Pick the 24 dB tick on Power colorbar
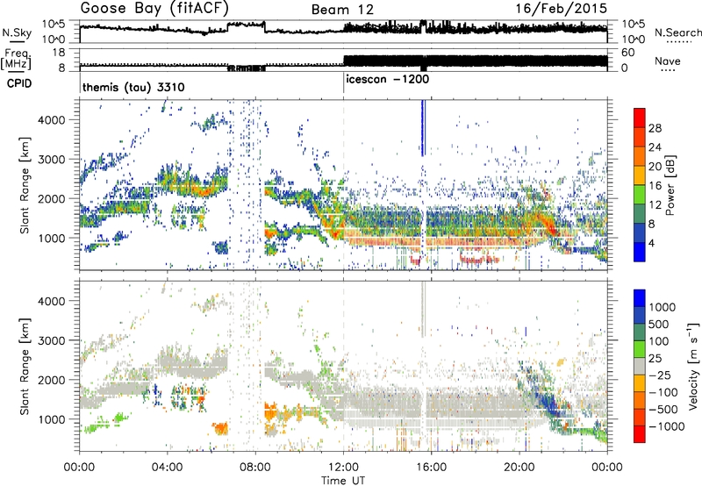The image size is (702, 486). [x=655, y=147]
